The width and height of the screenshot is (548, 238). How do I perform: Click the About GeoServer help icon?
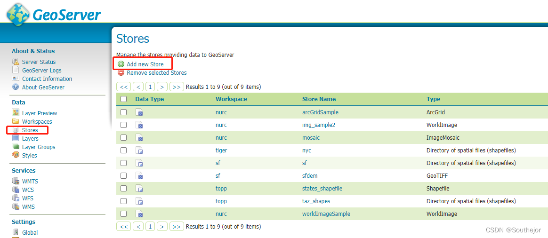16,87
